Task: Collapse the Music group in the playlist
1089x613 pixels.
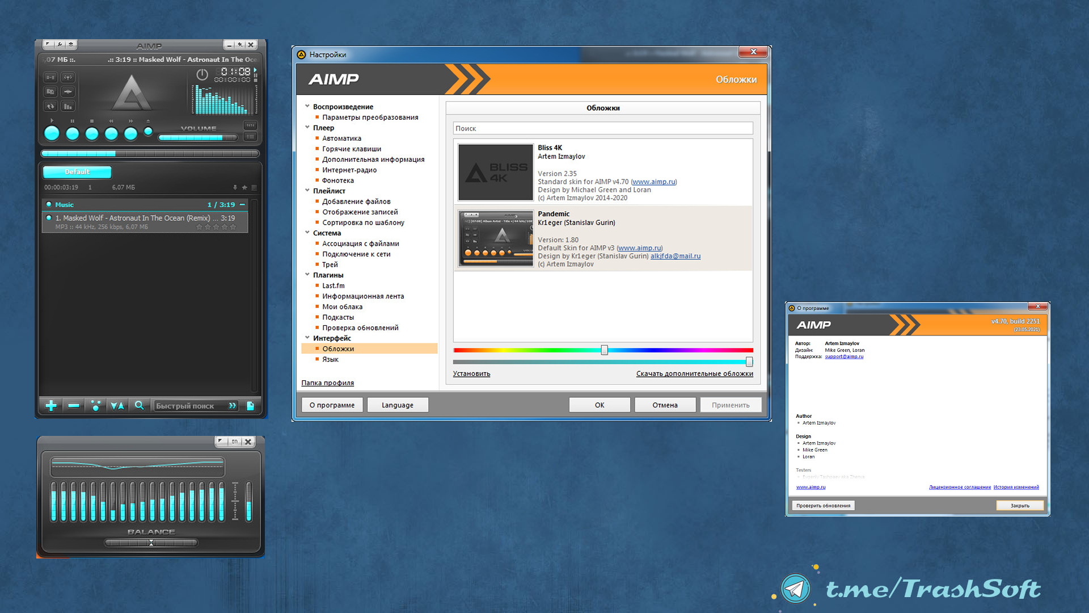Action: point(242,205)
